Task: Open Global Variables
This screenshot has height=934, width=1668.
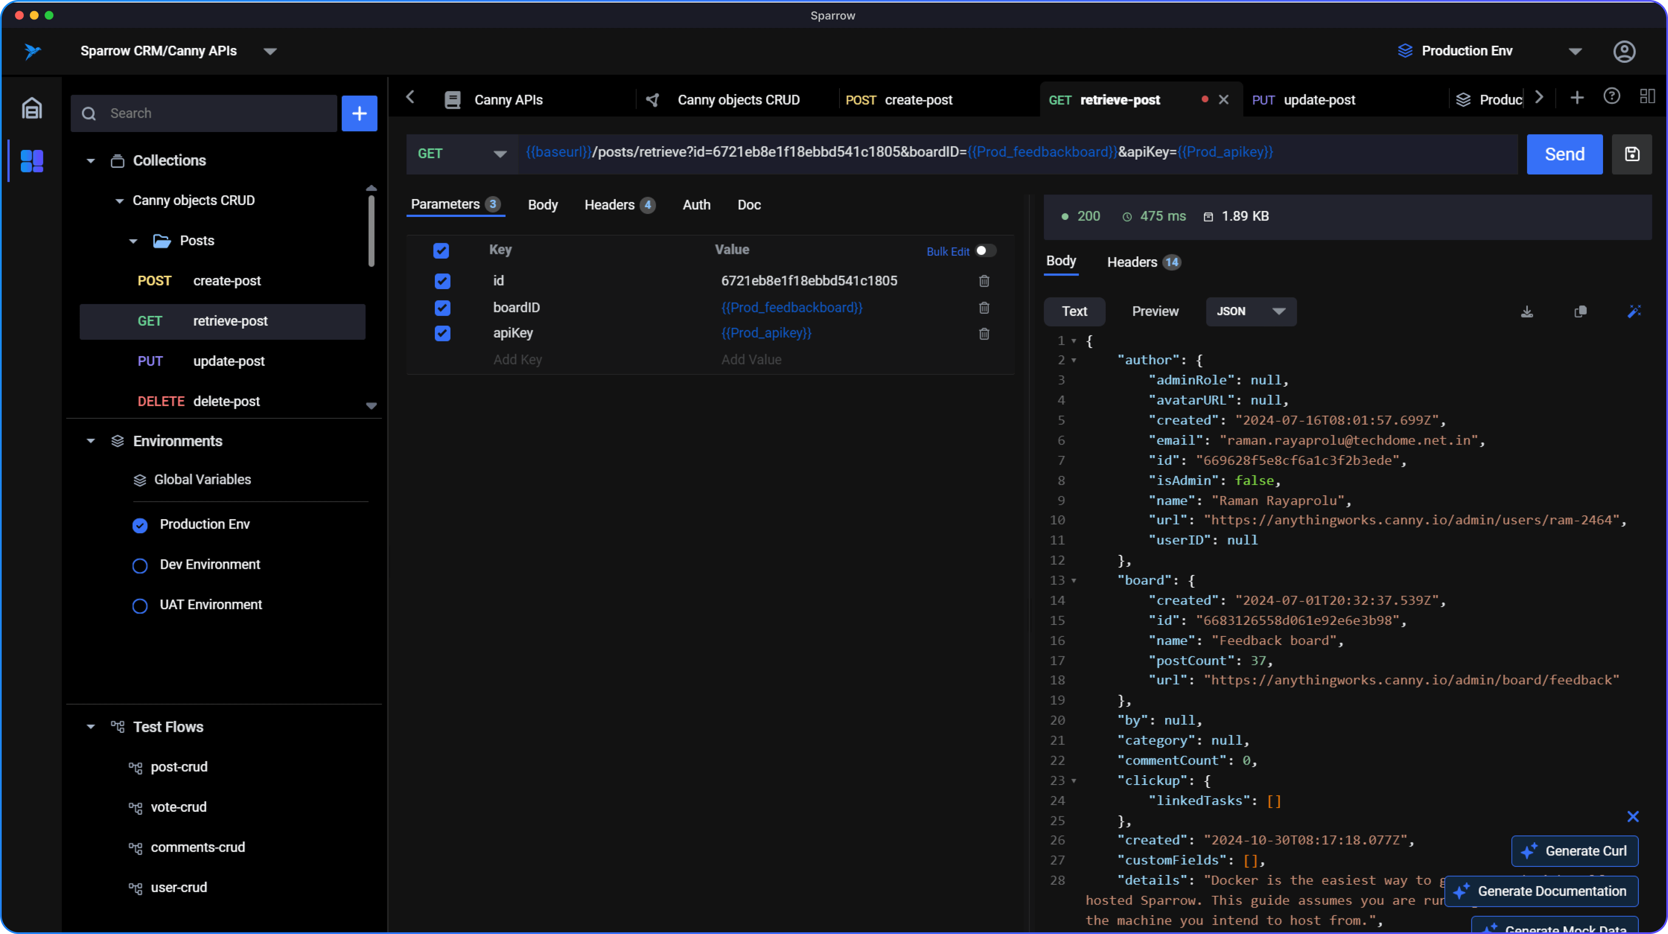Action: tap(202, 480)
